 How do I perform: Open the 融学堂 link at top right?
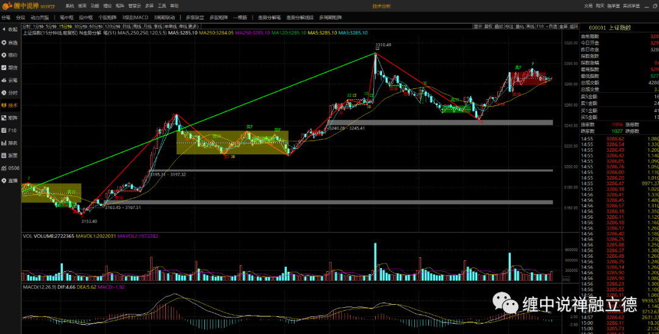tap(614, 6)
